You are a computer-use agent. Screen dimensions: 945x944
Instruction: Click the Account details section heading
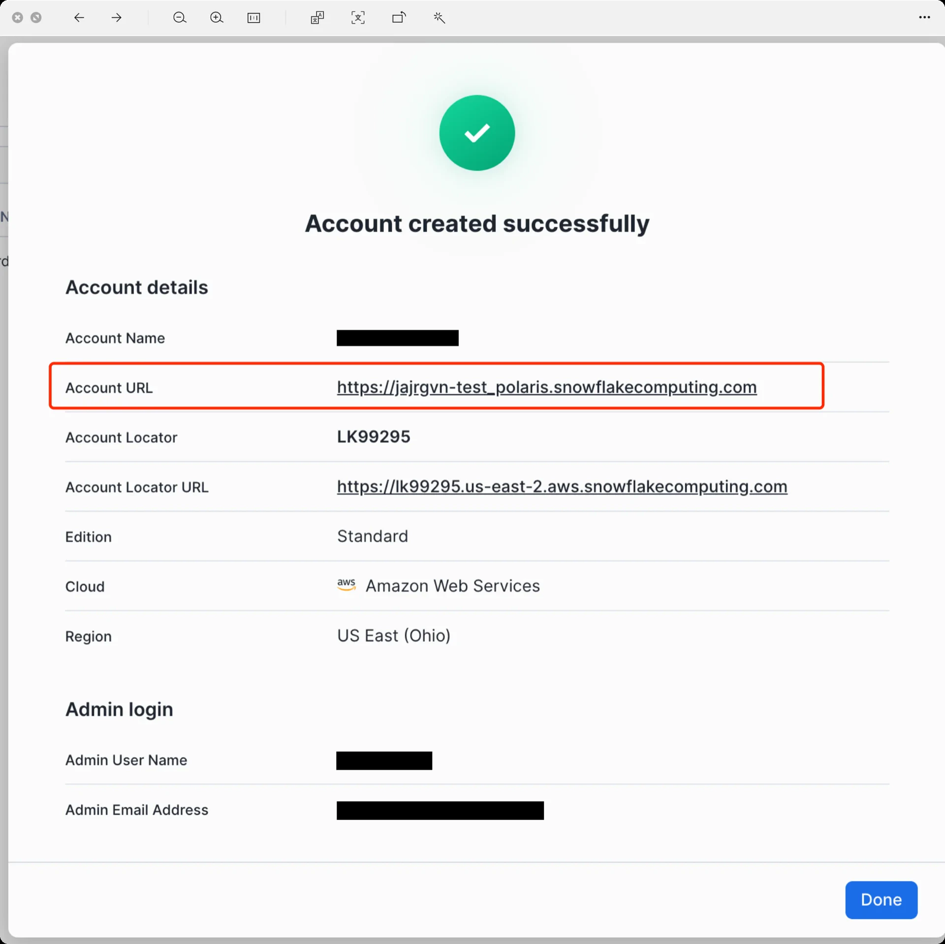[x=137, y=287]
